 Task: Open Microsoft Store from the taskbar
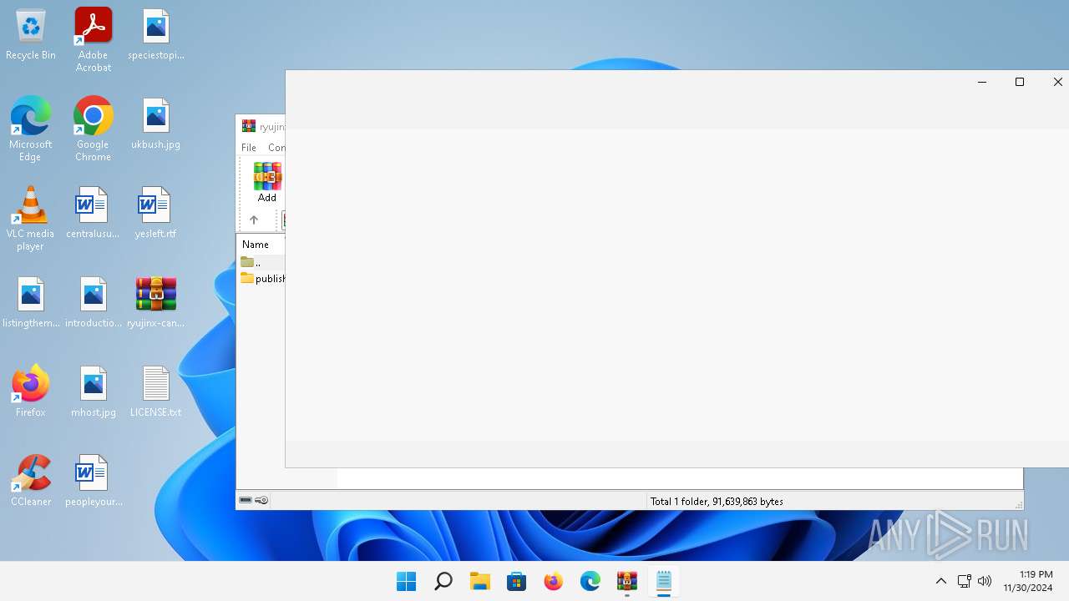pos(517,581)
